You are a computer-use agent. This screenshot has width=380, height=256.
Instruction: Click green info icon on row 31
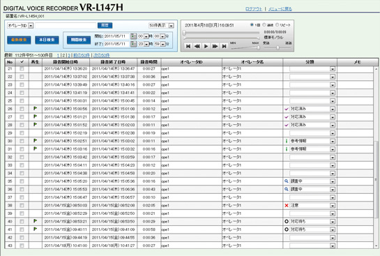287,149
